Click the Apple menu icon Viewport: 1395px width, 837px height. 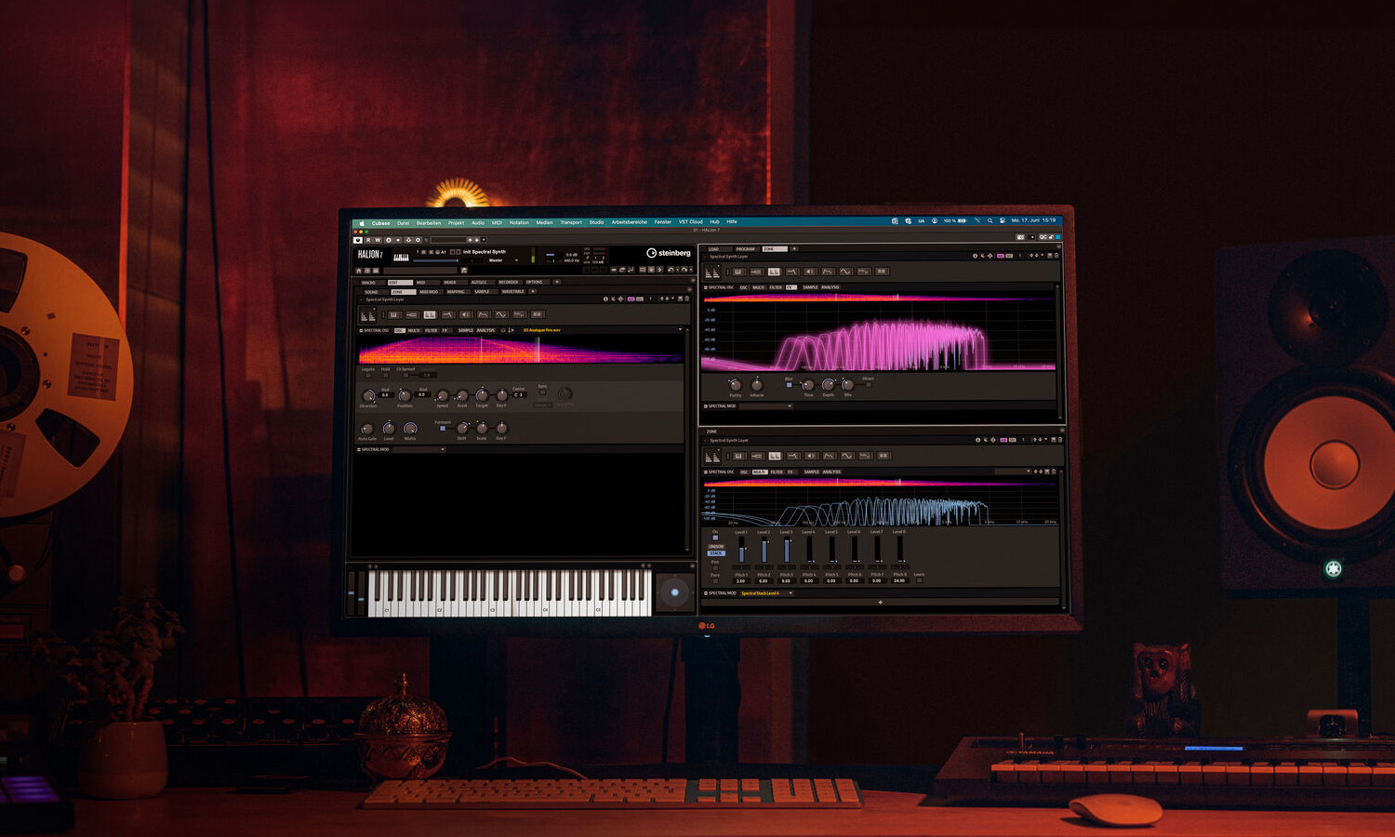362,223
